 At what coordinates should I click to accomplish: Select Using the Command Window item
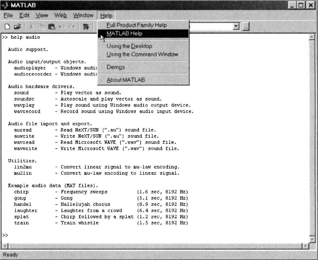(142, 54)
